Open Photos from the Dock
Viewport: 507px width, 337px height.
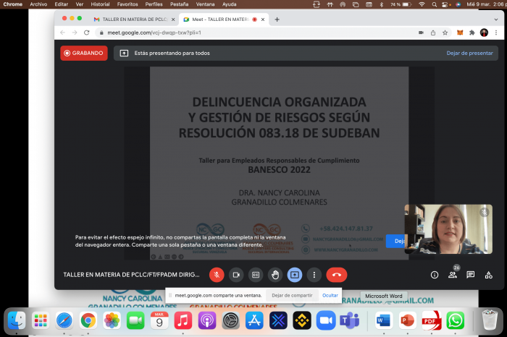click(x=112, y=320)
